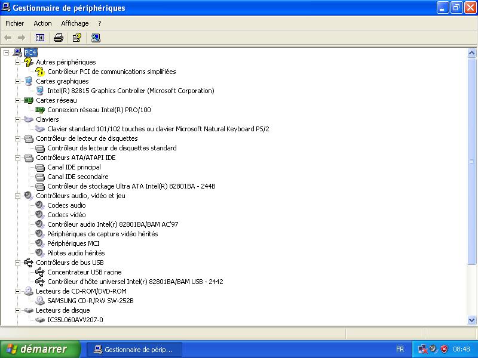Screen dimensions: 478x358
Task: Select Pilotes audio hérités entry
Action: (x=76, y=253)
